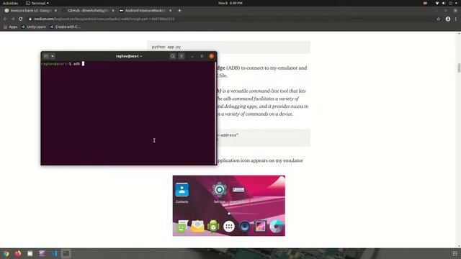Click the browser page vertical scrollbar
Viewport: 461px width, 259px height.
tap(459, 68)
